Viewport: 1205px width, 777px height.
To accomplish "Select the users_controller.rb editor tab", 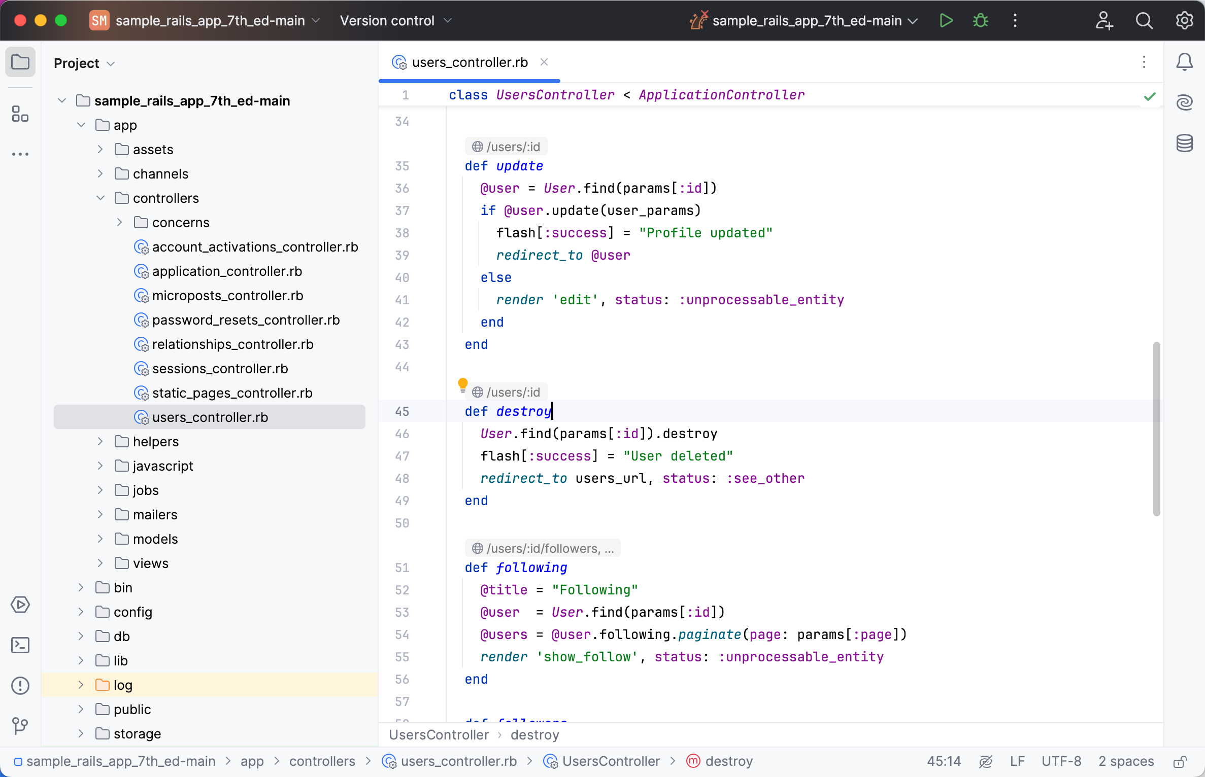I will [x=469, y=62].
